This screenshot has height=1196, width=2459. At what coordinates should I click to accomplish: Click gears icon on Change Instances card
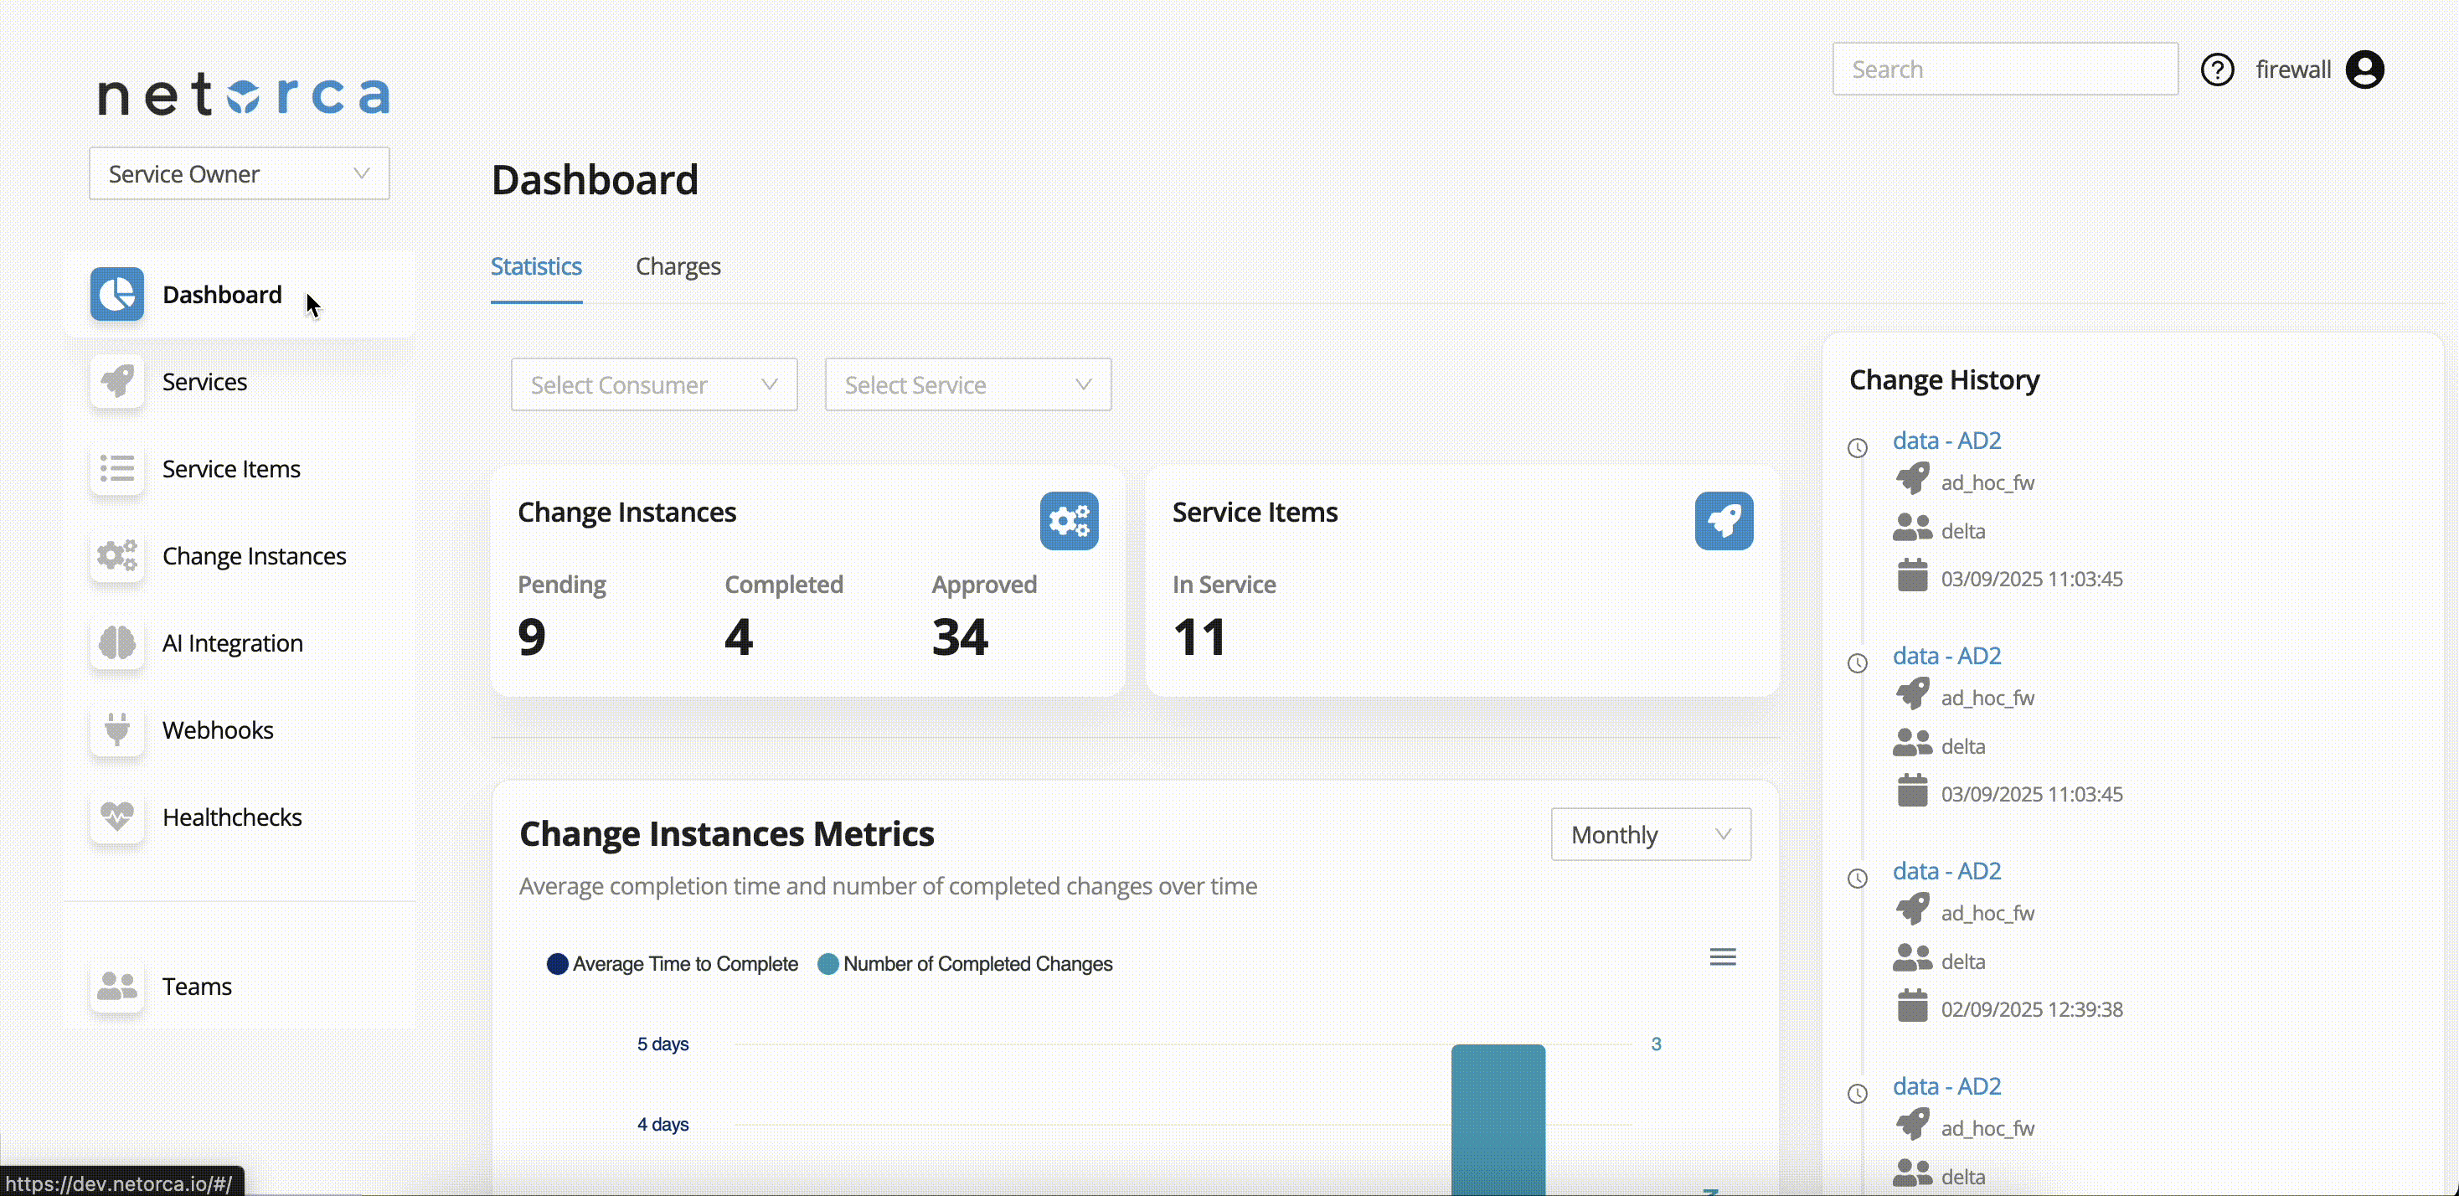[1068, 520]
